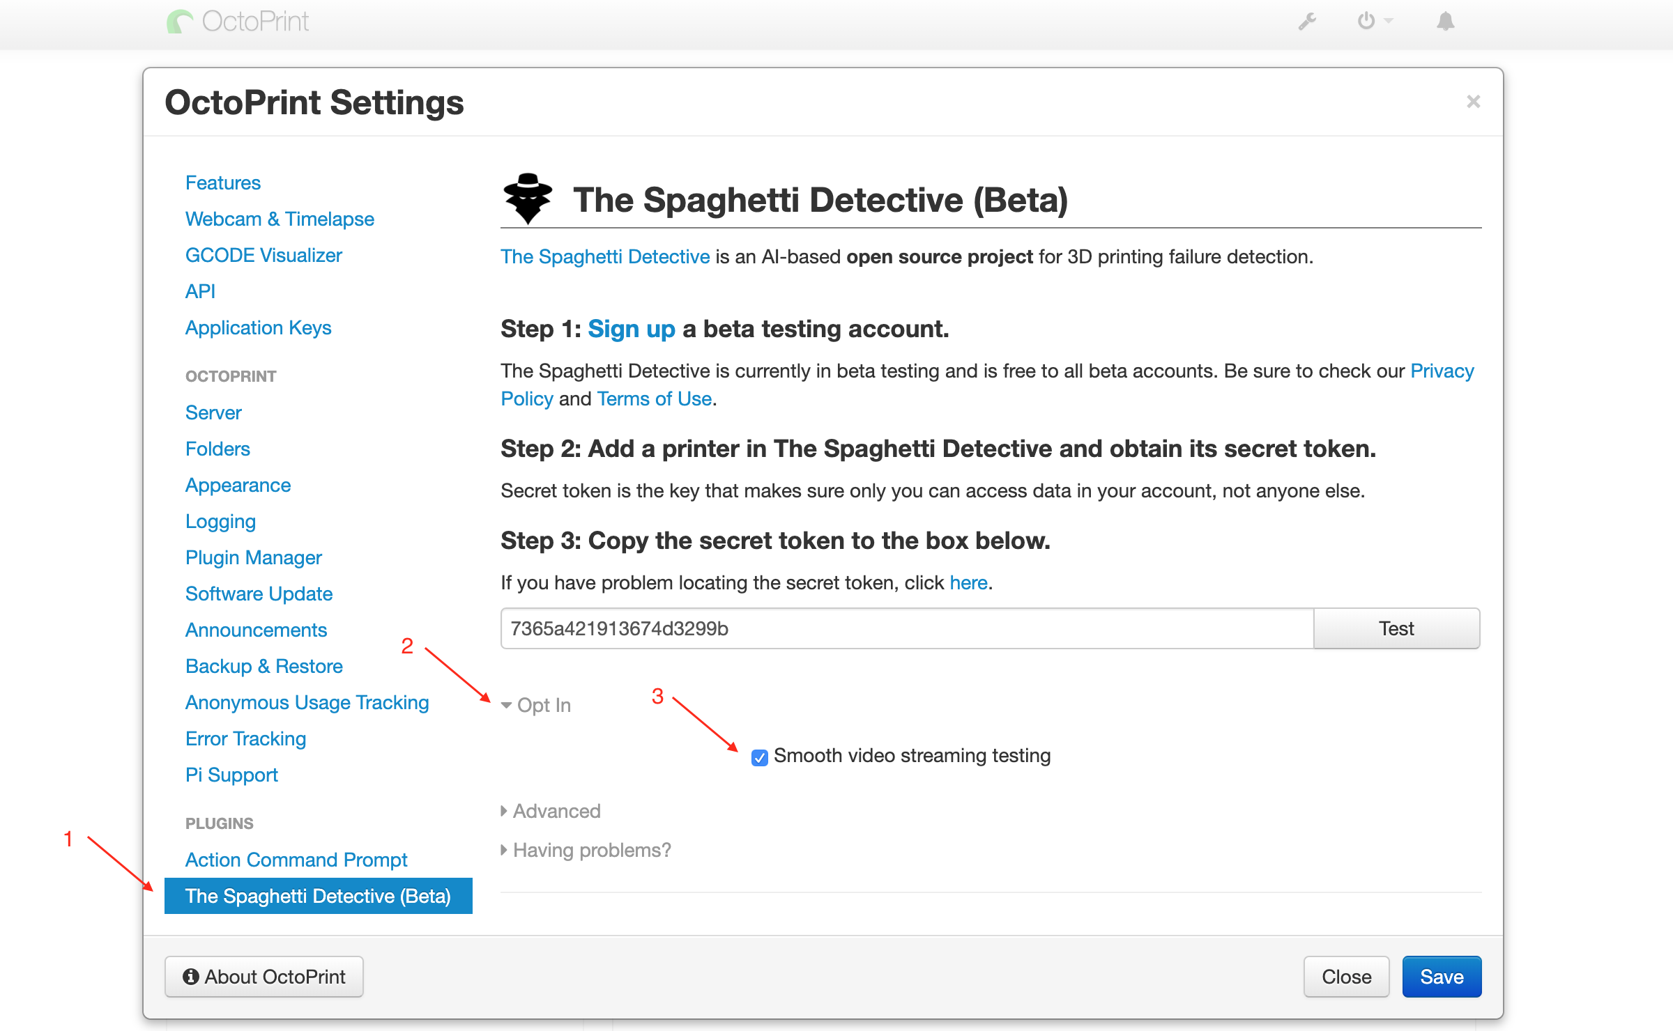
Task: Open settings via the wrench icon
Action: 1307,22
